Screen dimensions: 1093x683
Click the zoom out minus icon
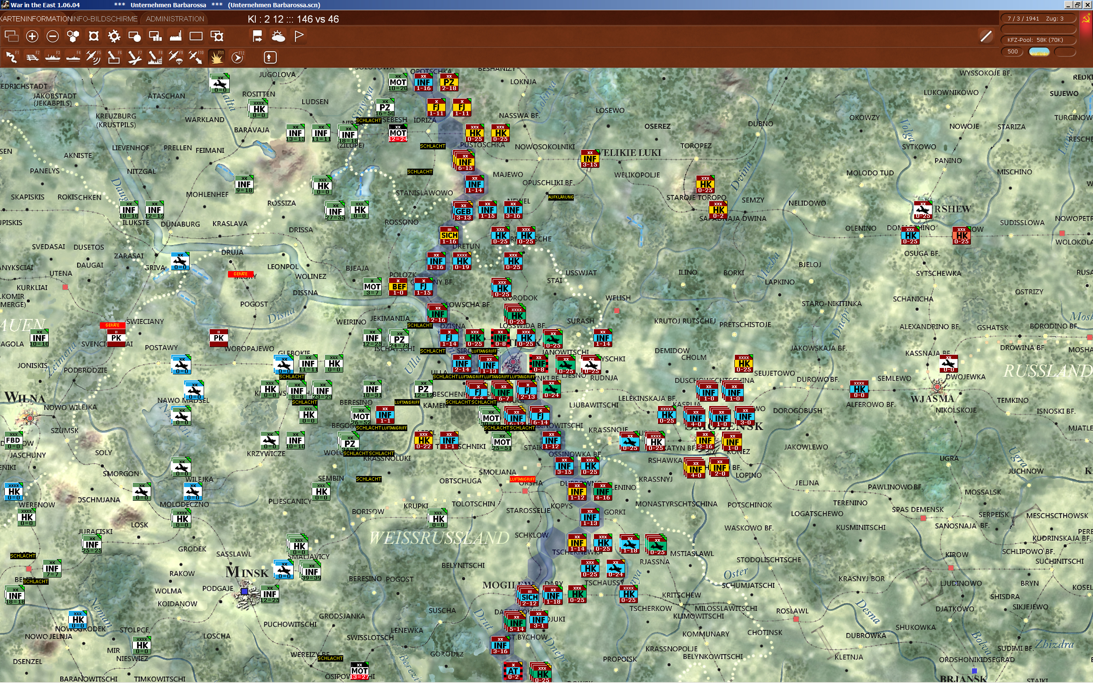53,36
